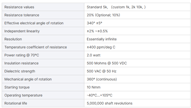Select the '340° ±5°' value cell
191x108 pixels.
point(137,23)
